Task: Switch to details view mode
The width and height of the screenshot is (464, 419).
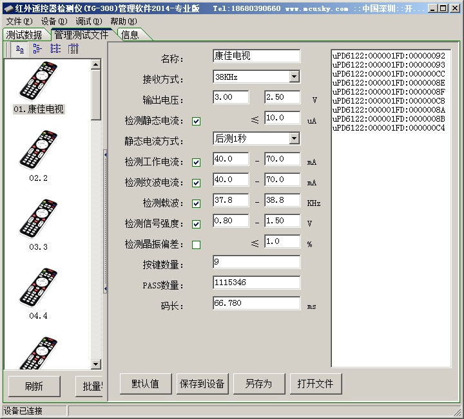Action: (73, 48)
